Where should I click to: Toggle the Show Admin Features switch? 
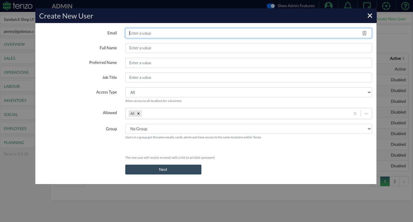coord(271,6)
